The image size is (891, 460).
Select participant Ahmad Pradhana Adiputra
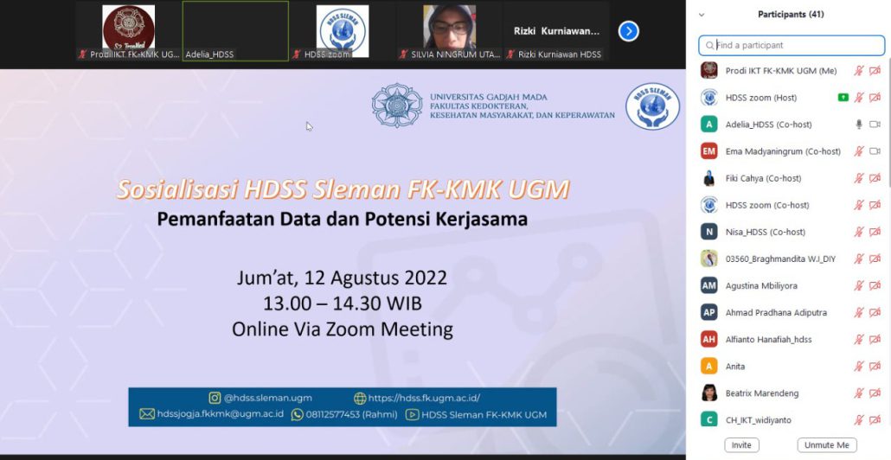(791, 312)
